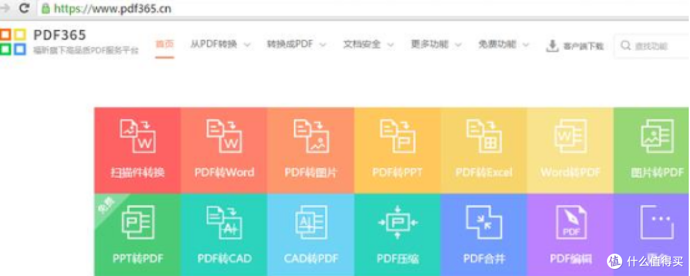The image size is (690, 276).
Task: Click the PDF转Word label text
Action: click(224, 173)
